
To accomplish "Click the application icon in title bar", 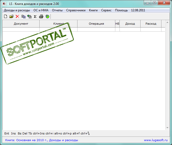I will [4, 4].
